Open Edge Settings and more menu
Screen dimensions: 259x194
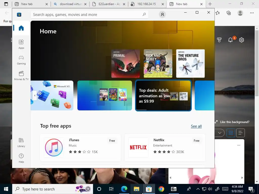(x=252, y=13)
